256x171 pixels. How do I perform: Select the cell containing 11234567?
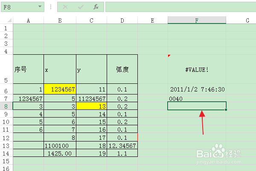pyautogui.click(x=91, y=98)
